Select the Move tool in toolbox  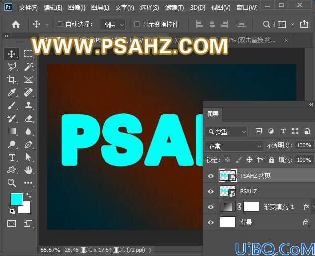pyautogui.click(x=11, y=54)
